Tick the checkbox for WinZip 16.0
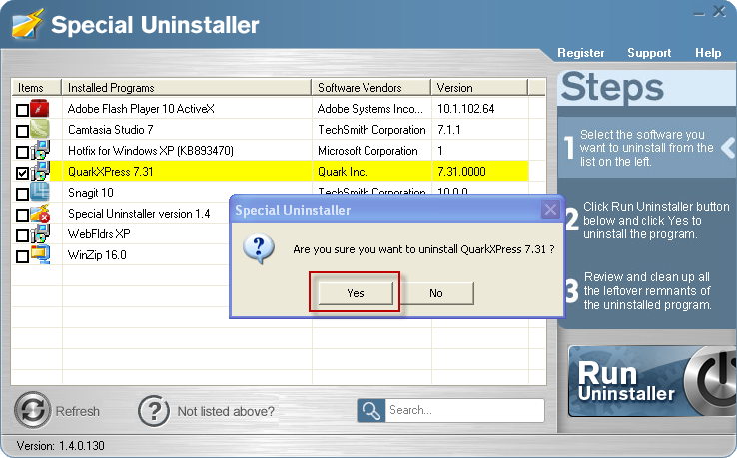The width and height of the screenshot is (737, 458). [x=22, y=256]
